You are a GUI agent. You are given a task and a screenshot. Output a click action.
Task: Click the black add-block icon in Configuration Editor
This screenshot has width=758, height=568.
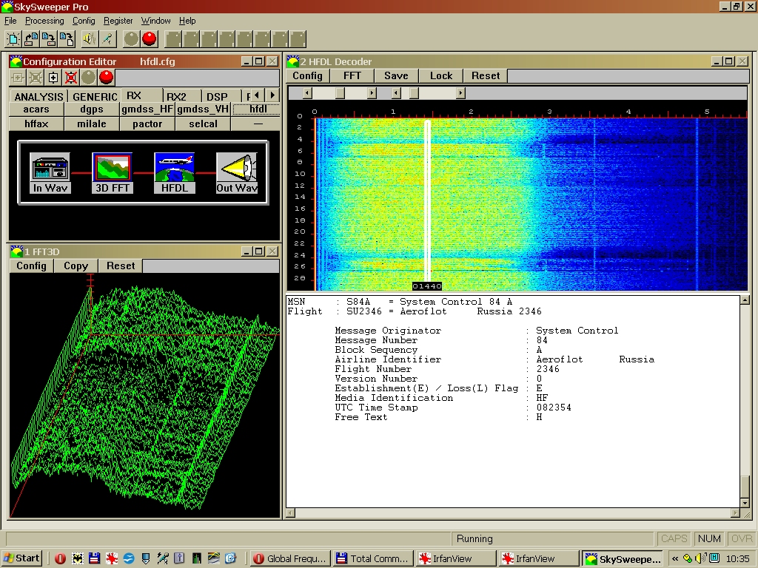click(53, 78)
